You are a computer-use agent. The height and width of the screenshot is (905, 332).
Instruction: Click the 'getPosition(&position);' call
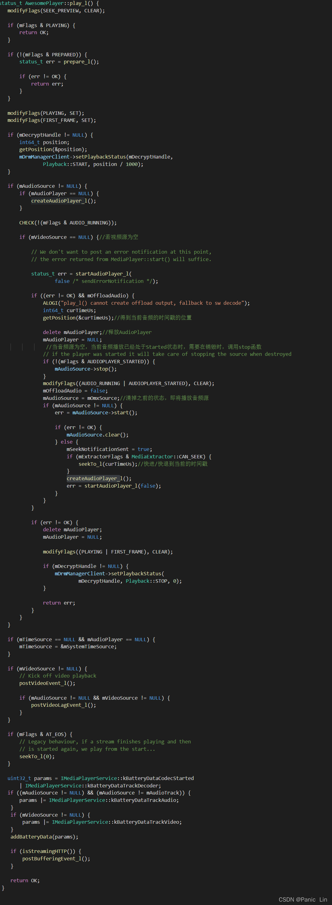(53, 150)
